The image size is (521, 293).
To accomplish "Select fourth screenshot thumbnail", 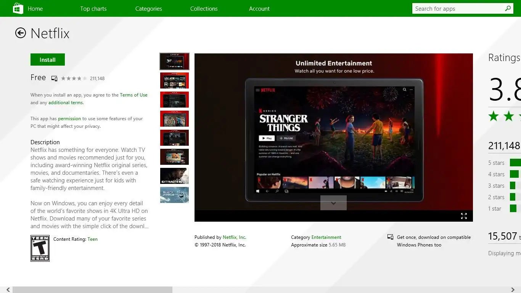I will pyautogui.click(x=174, y=119).
